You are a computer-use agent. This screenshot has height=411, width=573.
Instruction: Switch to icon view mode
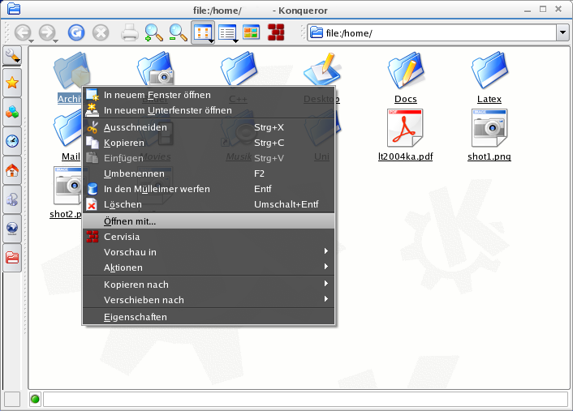point(203,33)
